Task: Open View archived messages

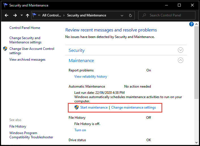Action: click(x=28, y=60)
